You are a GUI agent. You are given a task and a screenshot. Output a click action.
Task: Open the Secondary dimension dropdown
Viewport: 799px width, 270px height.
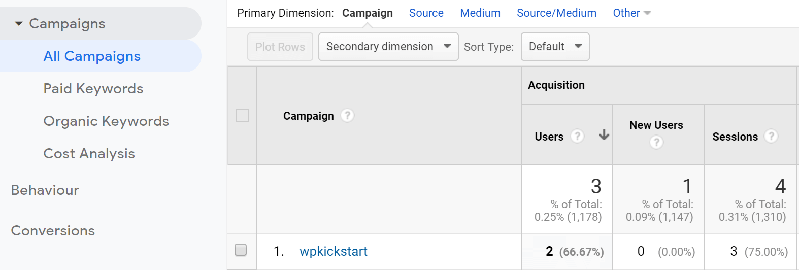pos(388,47)
